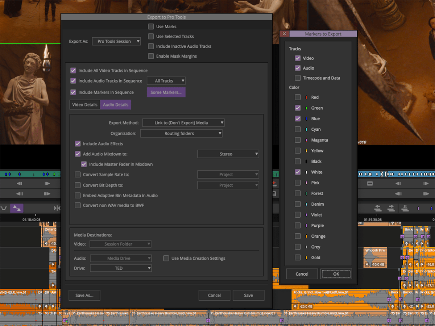The width and height of the screenshot is (435, 326).
Task: Toggle Enable Mask Margins checkbox
Action: point(151,56)
